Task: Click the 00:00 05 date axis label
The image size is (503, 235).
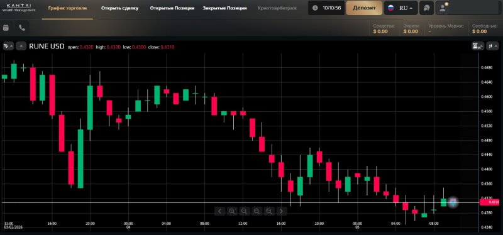Action: (357, 225)
